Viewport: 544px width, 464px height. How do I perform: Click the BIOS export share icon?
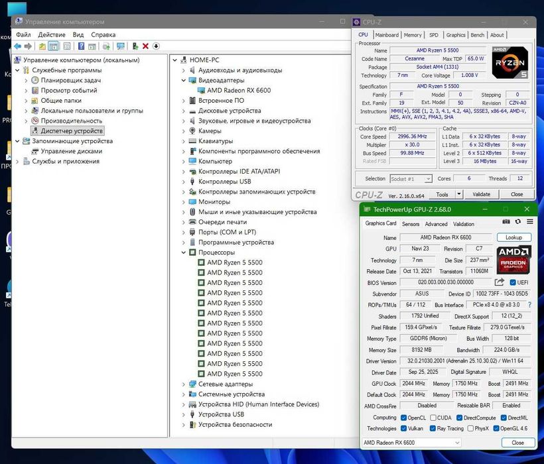point(500,282)
